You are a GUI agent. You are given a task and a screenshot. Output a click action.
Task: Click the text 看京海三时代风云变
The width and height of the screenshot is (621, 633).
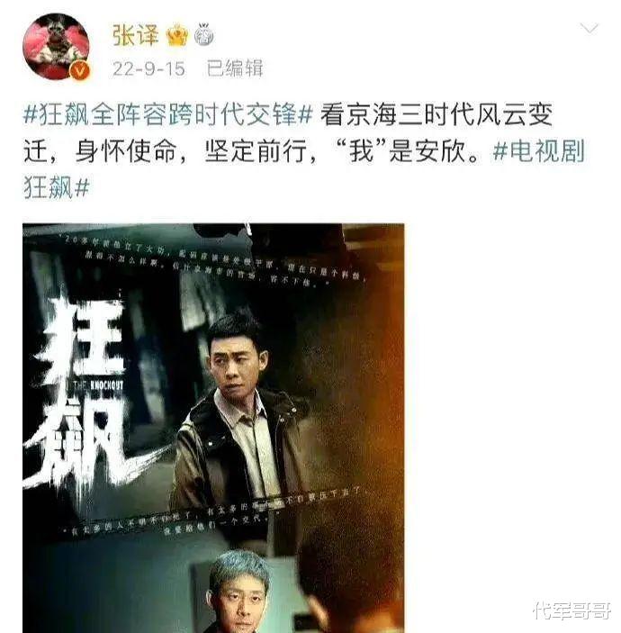[436, 114]
